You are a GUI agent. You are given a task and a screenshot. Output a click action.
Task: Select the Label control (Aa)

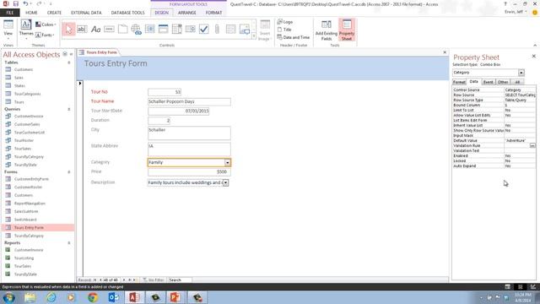[95, 30]
